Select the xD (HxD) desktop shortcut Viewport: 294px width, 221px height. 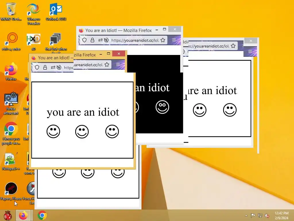click(33, 42)
